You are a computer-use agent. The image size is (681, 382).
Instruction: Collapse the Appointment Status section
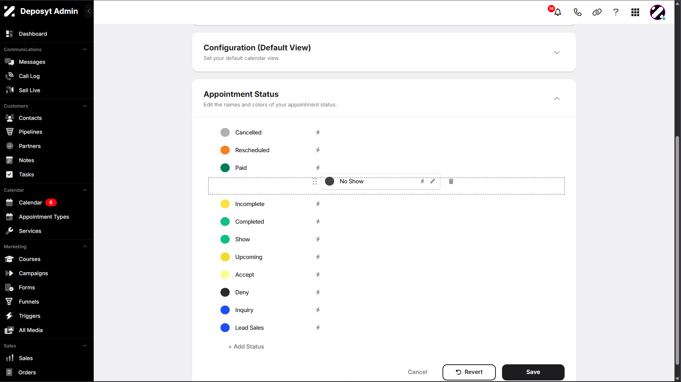[x=557, y=99]
